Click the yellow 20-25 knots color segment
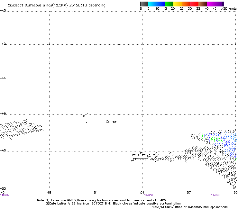238x209 pixels. pyautogui.click(x=178, y=4)
